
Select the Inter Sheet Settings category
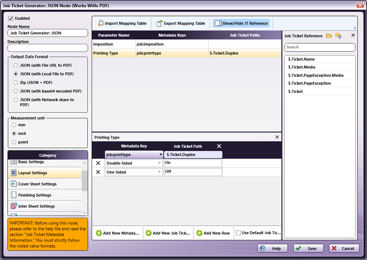pyautogui.click(x=45, y=206)
